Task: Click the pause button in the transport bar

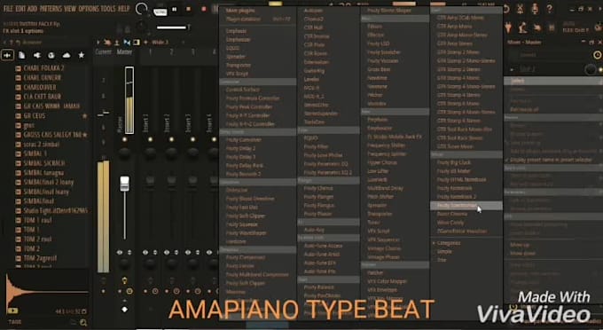Action: pyautogui.click(x=174, y=9)
